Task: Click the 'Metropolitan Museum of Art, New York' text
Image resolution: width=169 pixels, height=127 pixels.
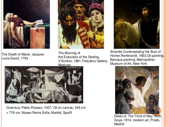Action: pos(132,62)
